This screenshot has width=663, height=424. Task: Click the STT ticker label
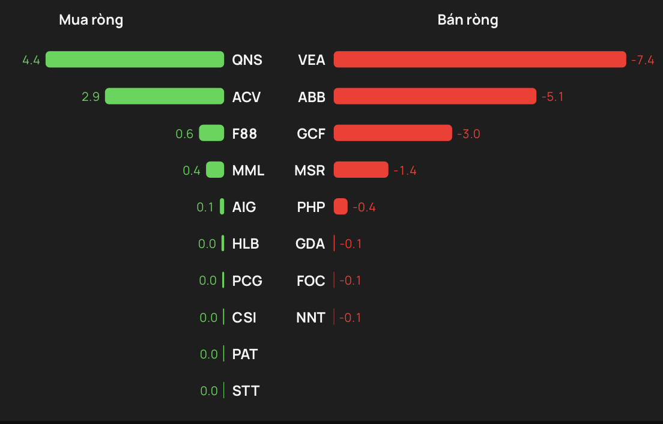pos(246,391)
